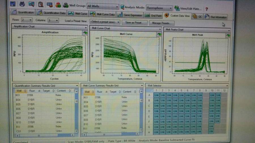This screenshot has height=143, width=255.
Task: Click the Melt Peak chart green corner icon
Action: [228, 36]
